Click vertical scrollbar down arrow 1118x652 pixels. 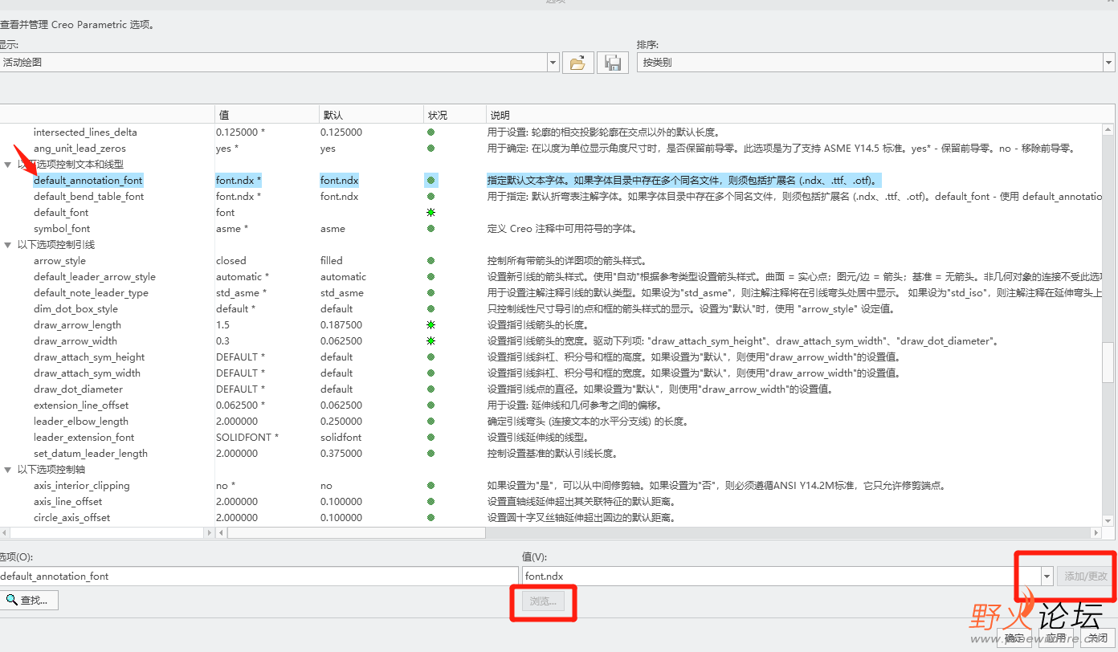click(x=1108, y=520)
